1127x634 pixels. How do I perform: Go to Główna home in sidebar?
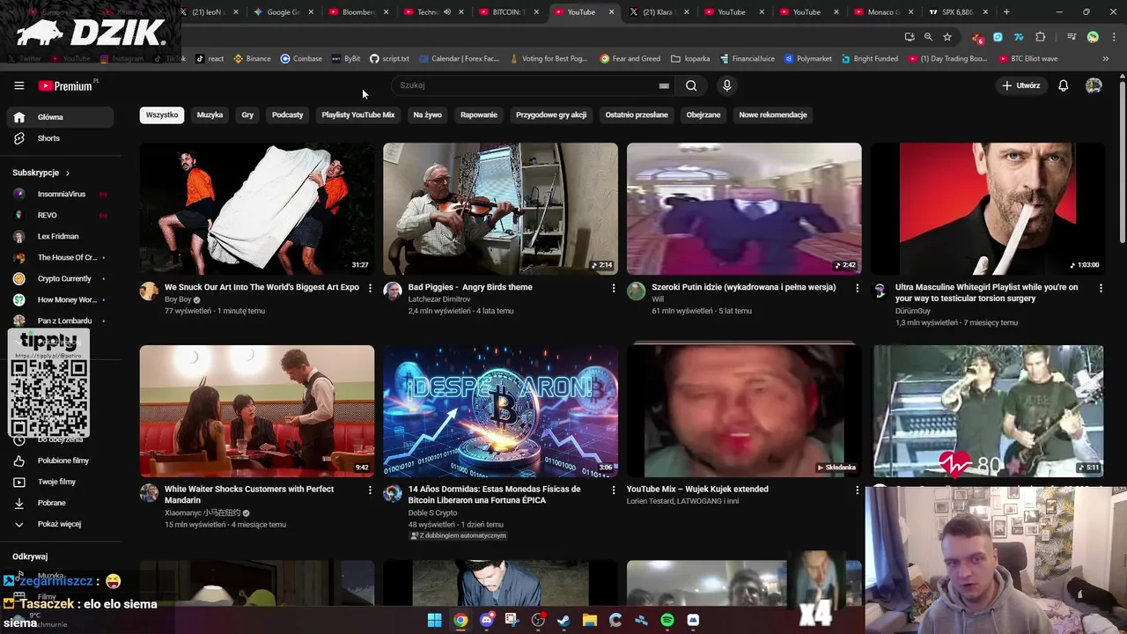pos(60,117)
